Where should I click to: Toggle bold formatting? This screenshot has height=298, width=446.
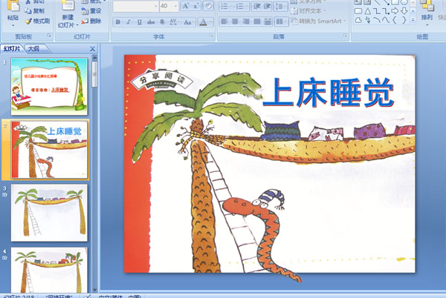point(117,22)
